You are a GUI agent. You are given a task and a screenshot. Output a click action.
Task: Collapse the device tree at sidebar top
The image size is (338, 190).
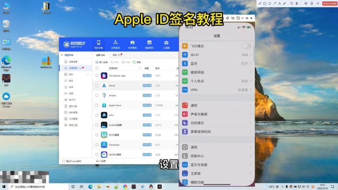click(62, 55)
